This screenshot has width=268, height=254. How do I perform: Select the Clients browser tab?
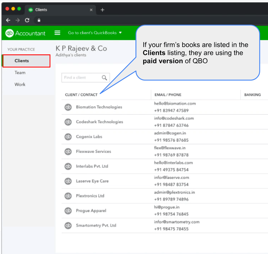60,10
